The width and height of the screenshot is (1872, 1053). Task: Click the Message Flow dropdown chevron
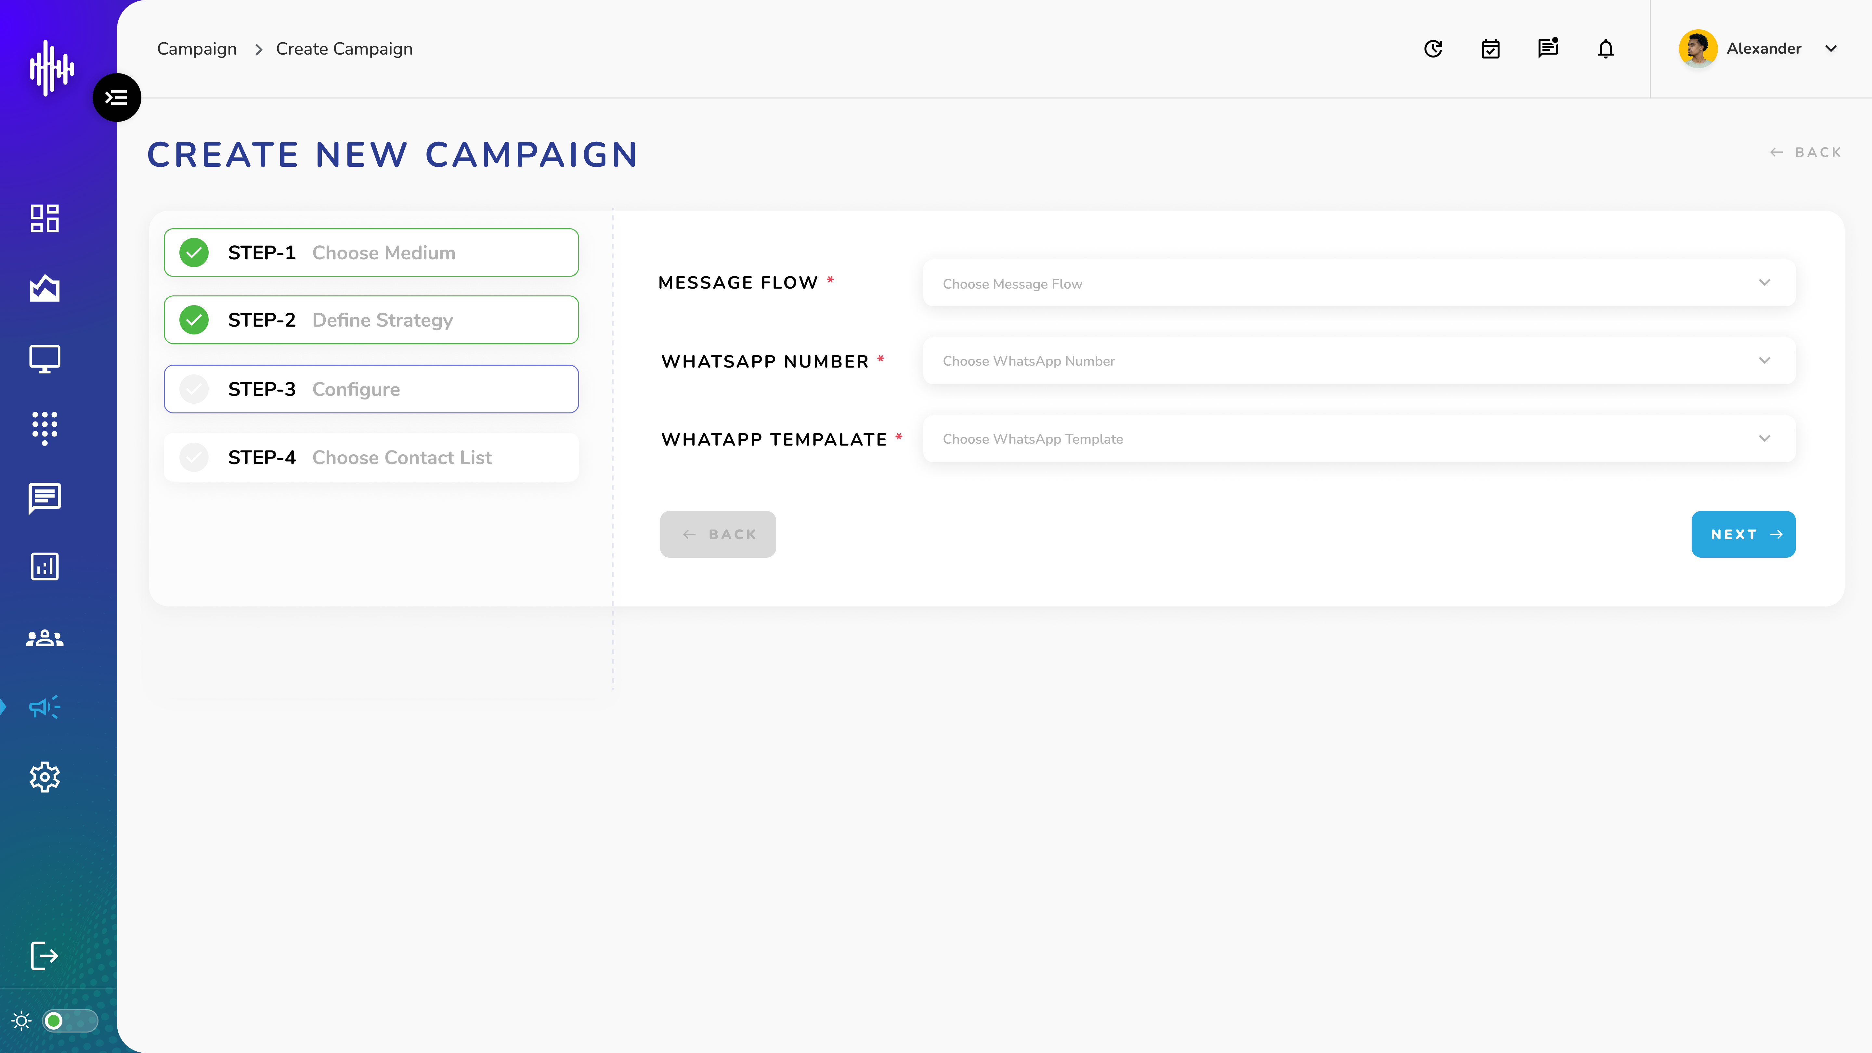point(1764,283)
